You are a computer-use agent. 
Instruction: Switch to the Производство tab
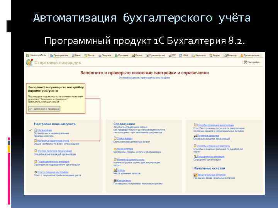(x=155, y=55)
